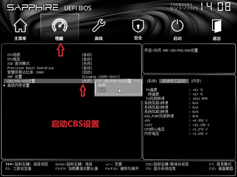Click the F7: 简易模式 hint
This screenshot has height=177, width=237.
pyautogui.click(x=220, y=164)
